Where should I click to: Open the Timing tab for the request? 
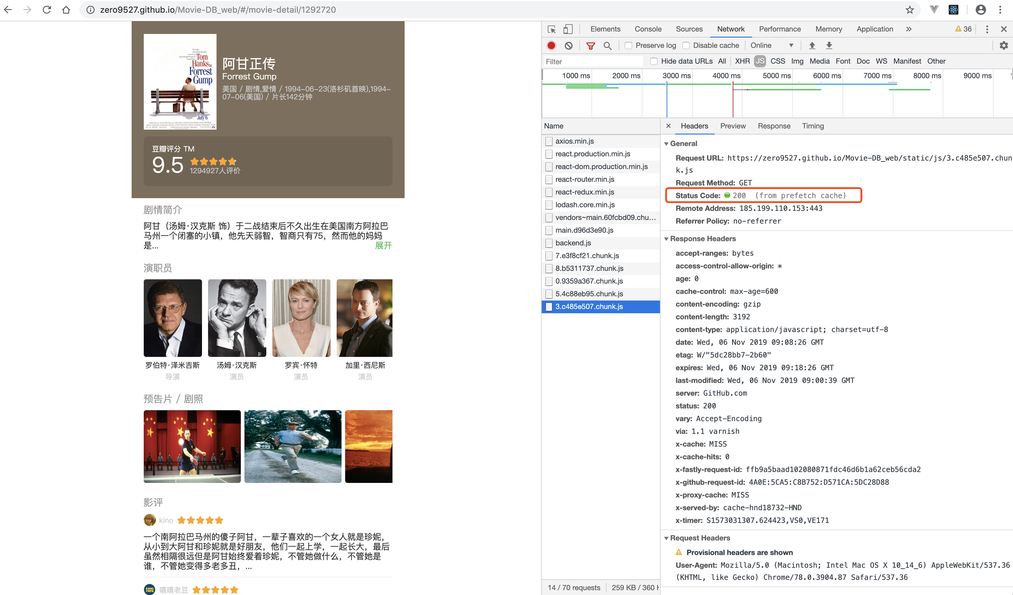(x=812, y=126)
